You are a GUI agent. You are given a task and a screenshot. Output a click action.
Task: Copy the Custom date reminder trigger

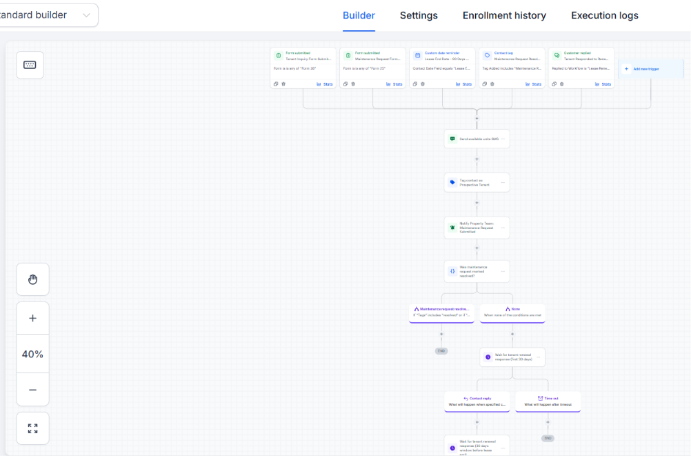415,83
